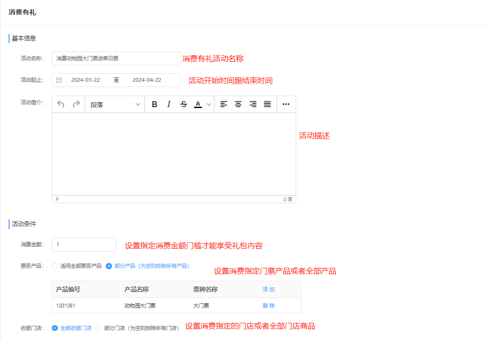Apply strikethrough formatting in the editor
This screenshot has width=489, height=340.
(x=183, y=104)
